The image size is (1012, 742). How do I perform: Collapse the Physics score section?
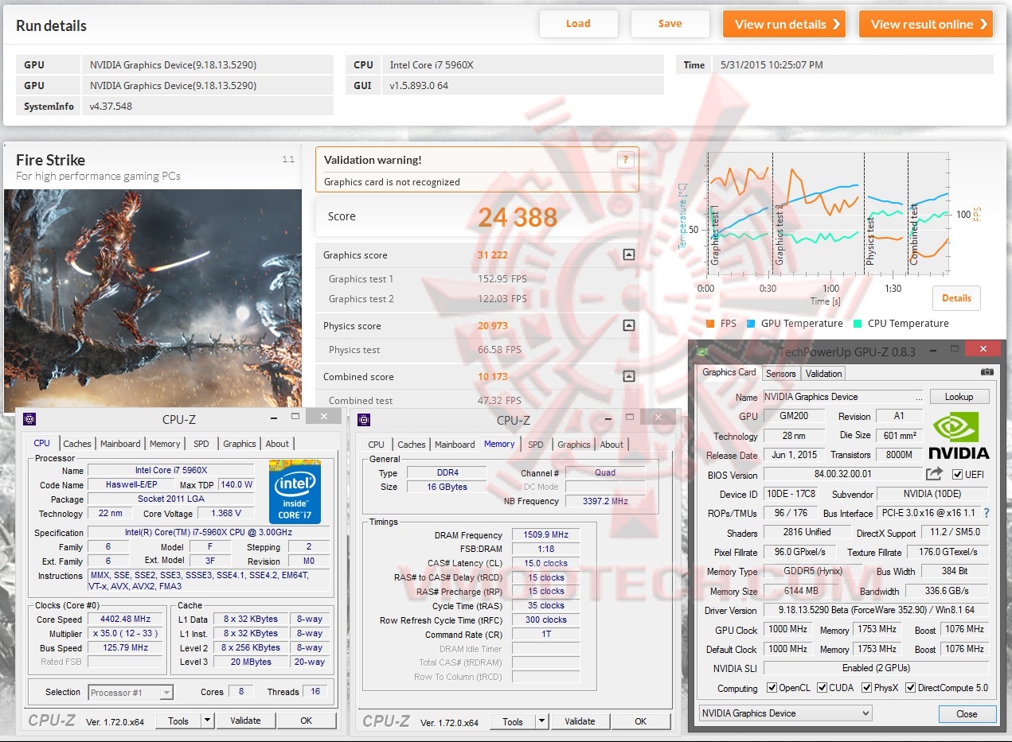[x=628, y=325]
